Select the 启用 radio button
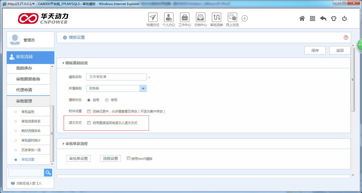The width and height of the screenshot is (362, 193). 89,100
